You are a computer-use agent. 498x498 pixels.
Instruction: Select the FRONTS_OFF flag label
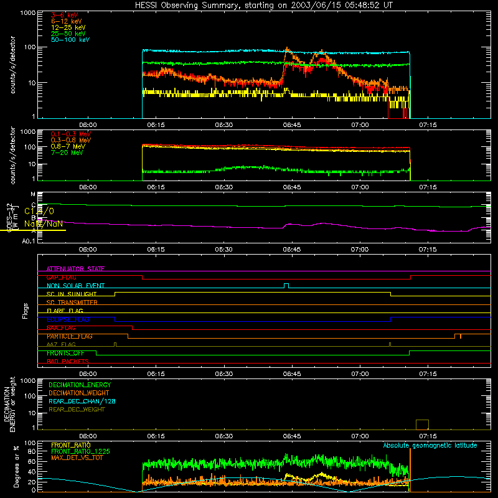pyautogui.click(x=65, y=353)
